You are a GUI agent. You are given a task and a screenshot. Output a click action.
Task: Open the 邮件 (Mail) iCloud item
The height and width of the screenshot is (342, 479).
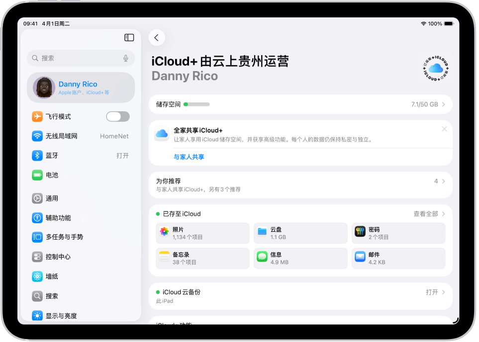tap(398, 258)
